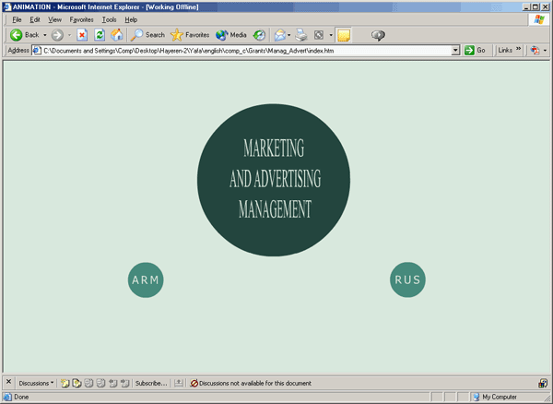Select the RUS language circle
Viewport: 553px width, 404px height.
click(x=407, y=280)
